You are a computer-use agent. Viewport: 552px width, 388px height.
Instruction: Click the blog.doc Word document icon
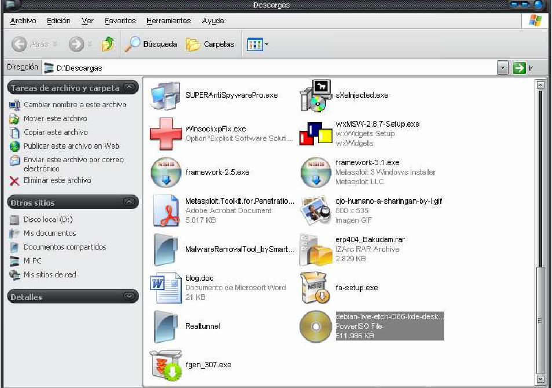(165, 288)
